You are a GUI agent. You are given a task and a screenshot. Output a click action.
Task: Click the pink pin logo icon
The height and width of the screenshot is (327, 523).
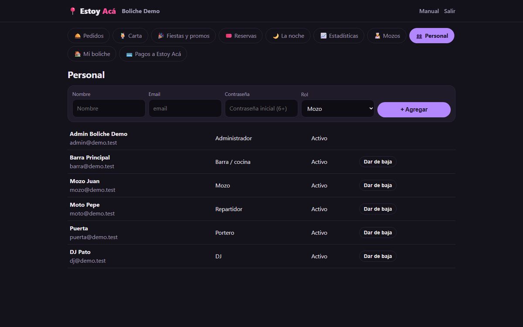click(72, 11)
